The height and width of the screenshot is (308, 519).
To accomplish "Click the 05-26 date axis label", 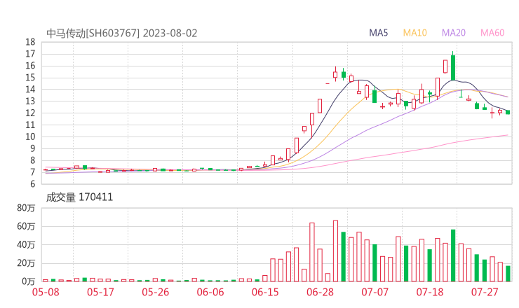I will [x=156, y=292].
